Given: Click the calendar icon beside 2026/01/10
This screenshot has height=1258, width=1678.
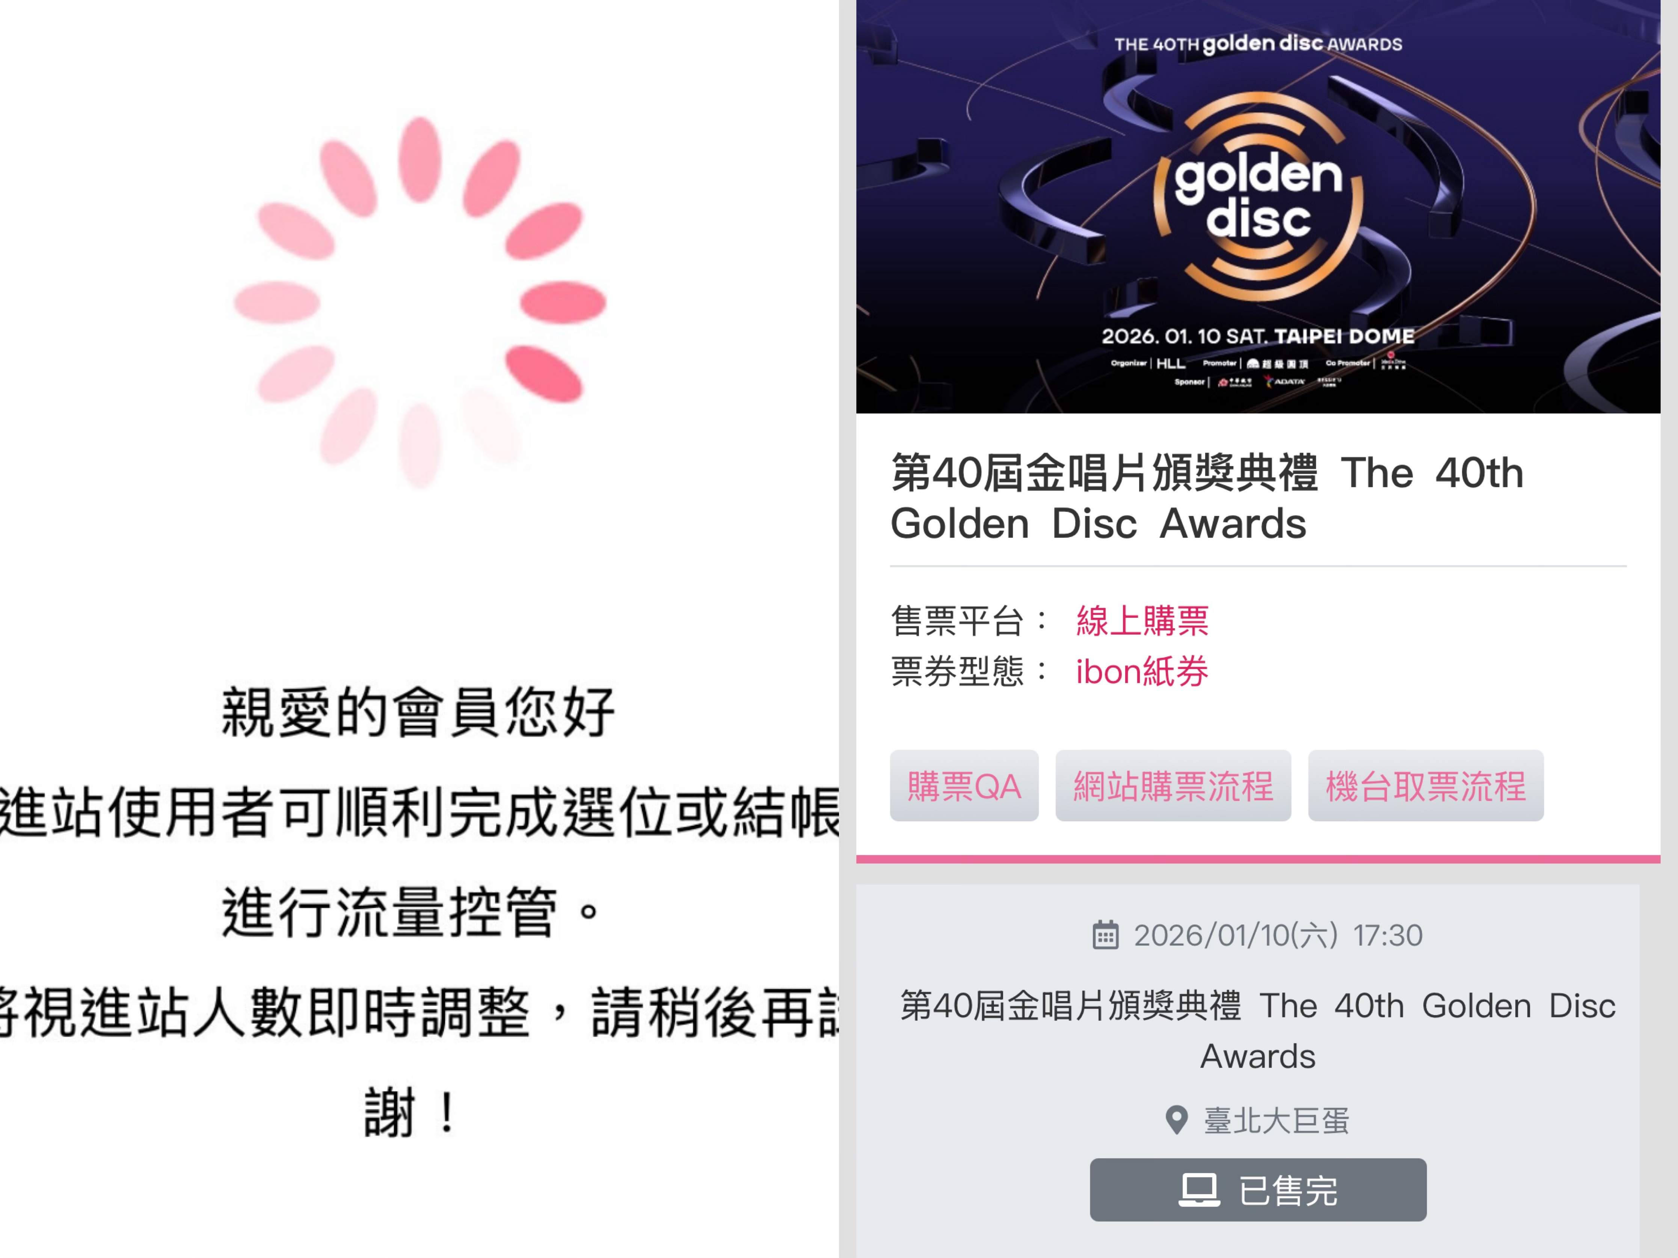Looking at the screenshot, I should [x=1105, y=935].
